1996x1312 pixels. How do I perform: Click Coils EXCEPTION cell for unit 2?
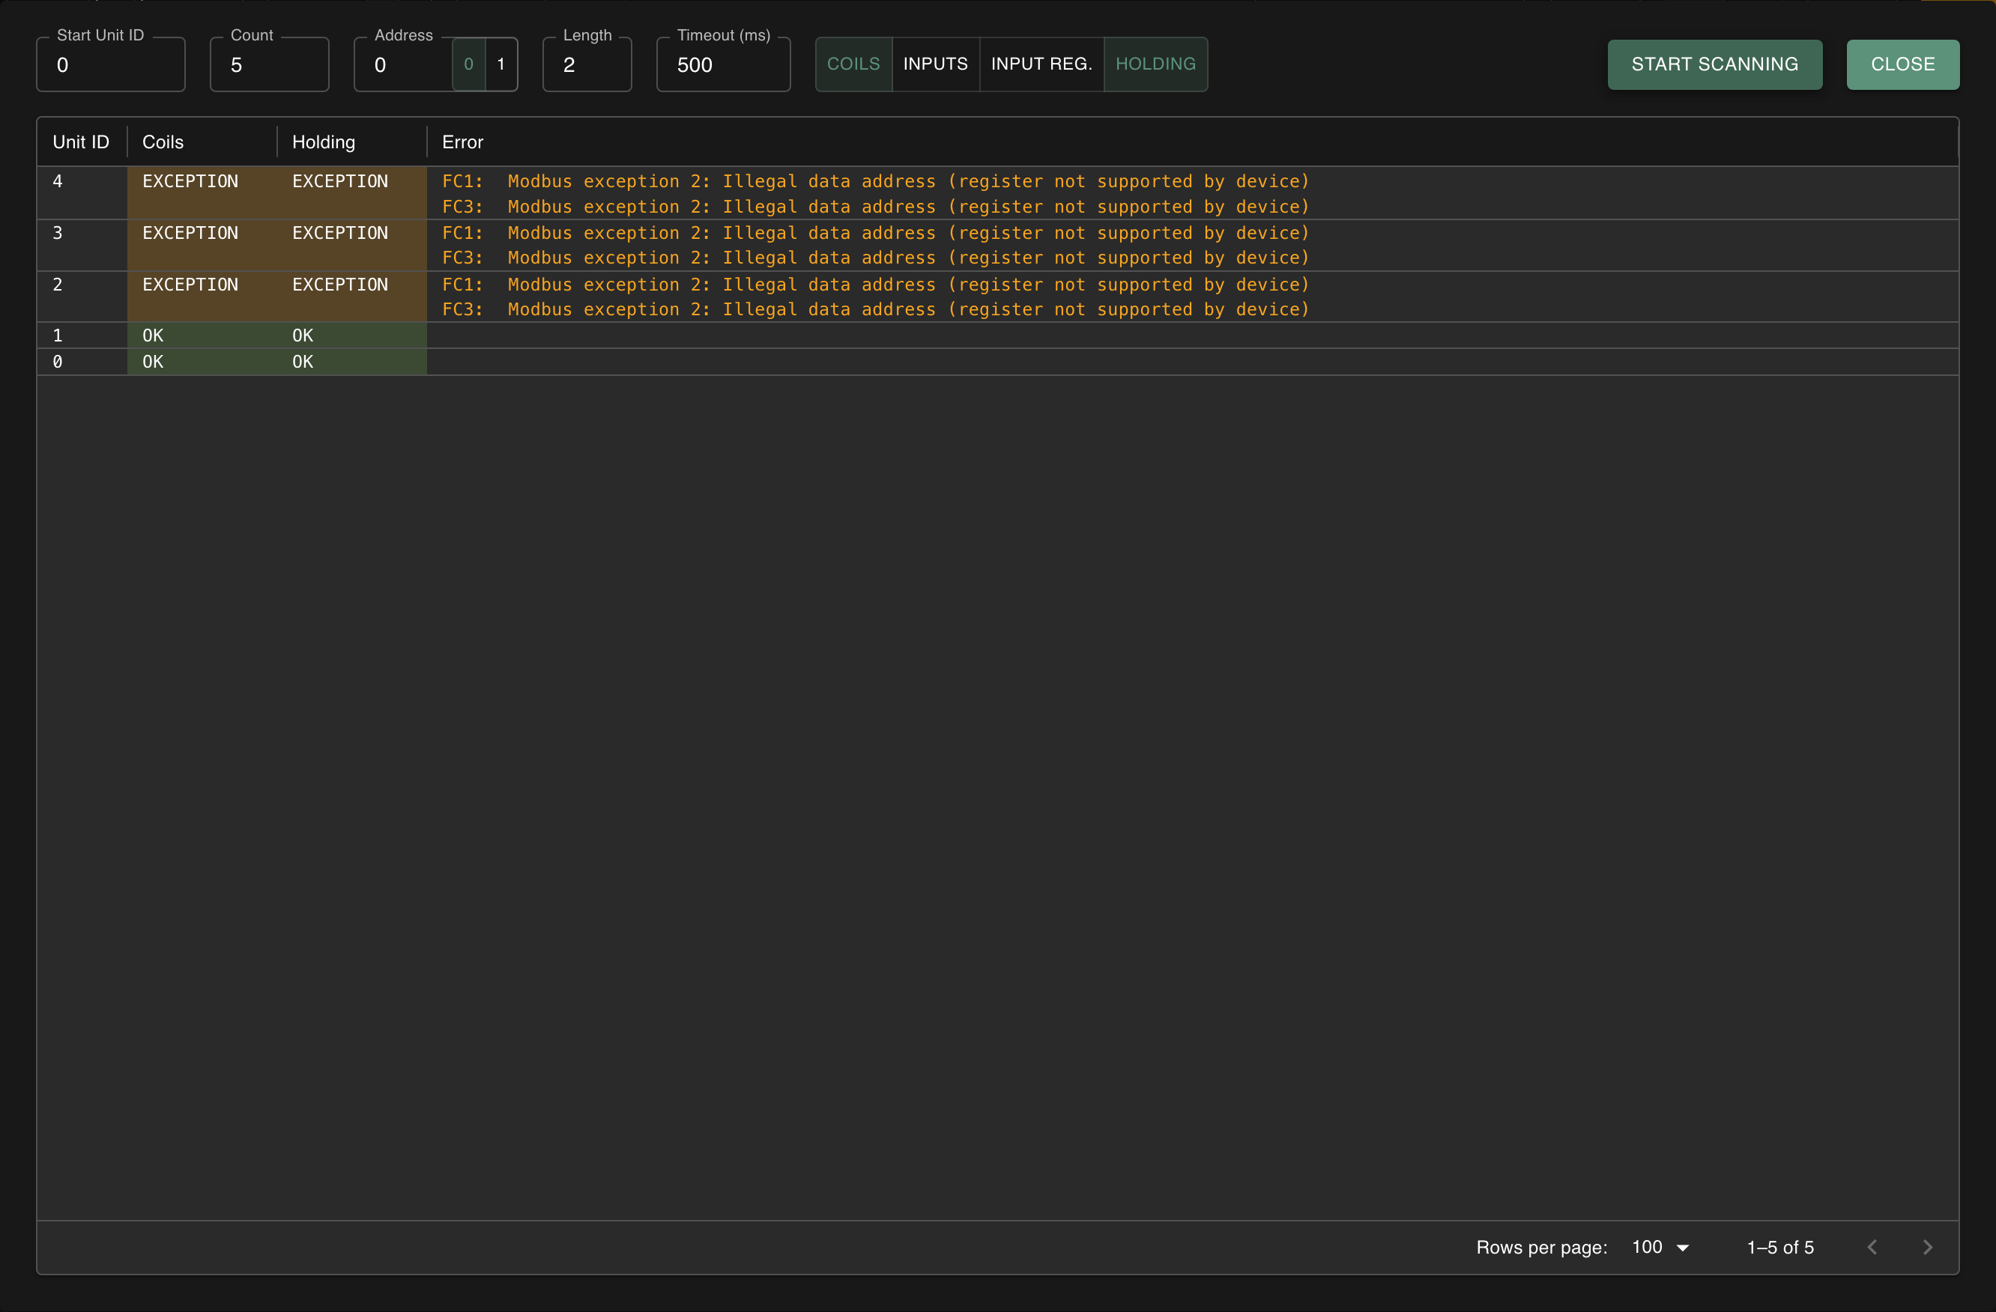(x=202, y=297)
